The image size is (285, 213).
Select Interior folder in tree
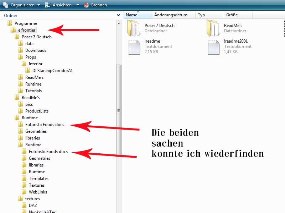[35, 64]
